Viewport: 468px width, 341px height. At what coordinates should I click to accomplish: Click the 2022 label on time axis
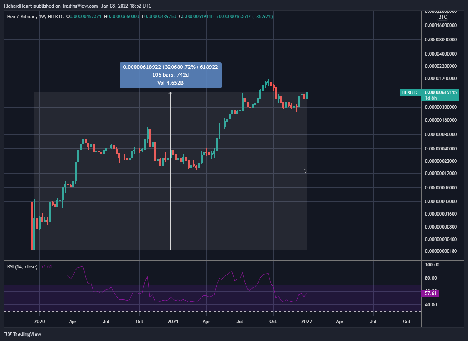click(307, 322)
